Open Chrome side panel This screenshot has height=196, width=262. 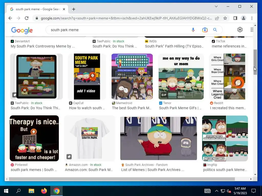tap(235, 18)
